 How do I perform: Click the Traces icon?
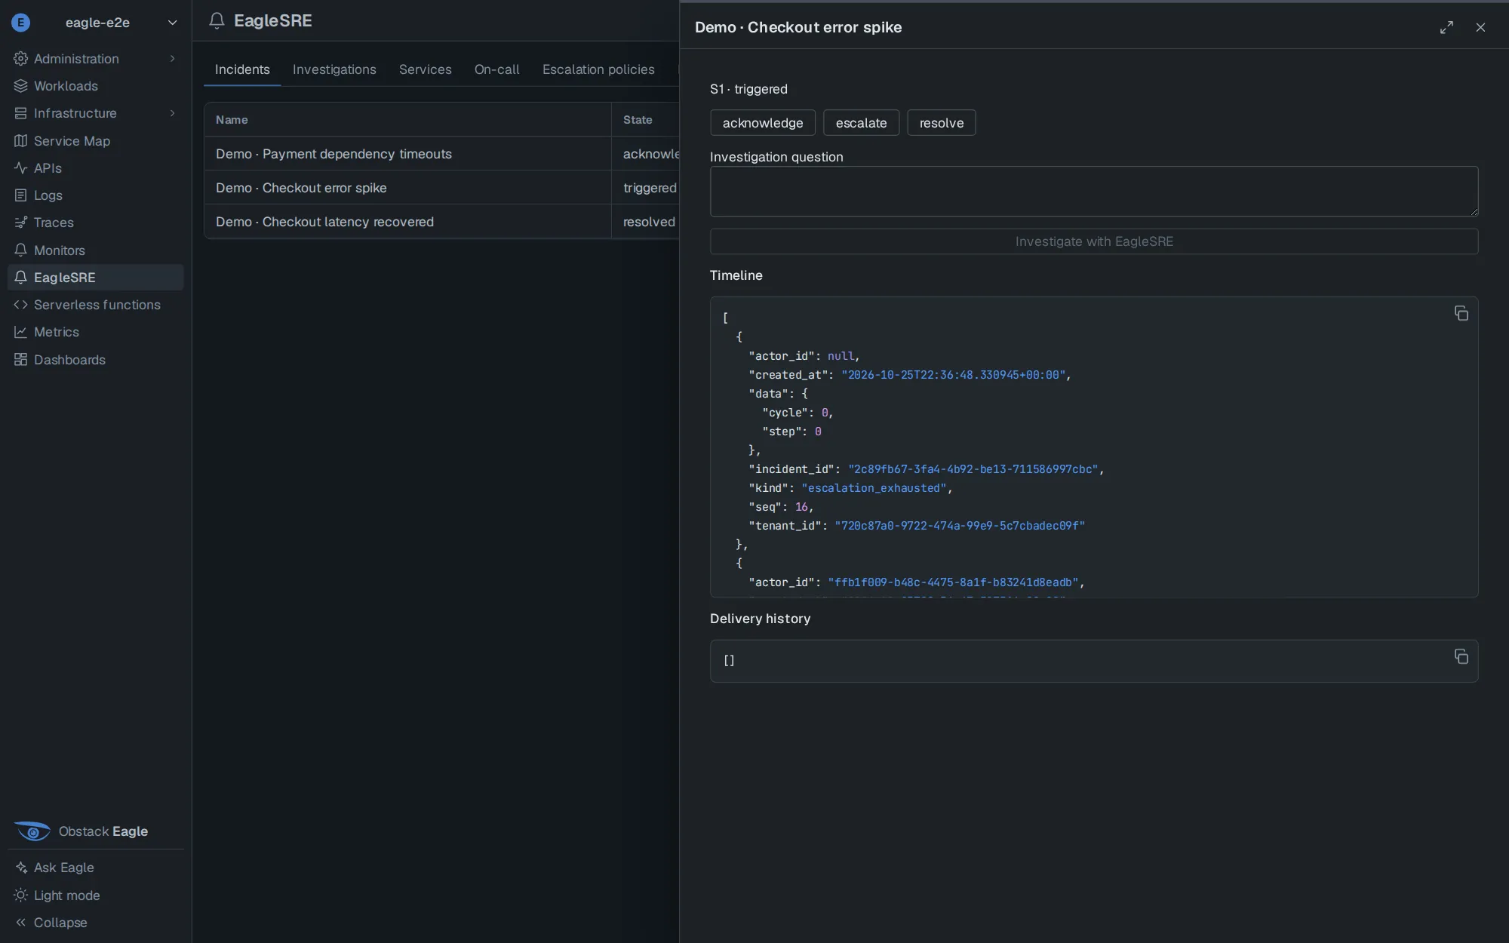point(20,223)
